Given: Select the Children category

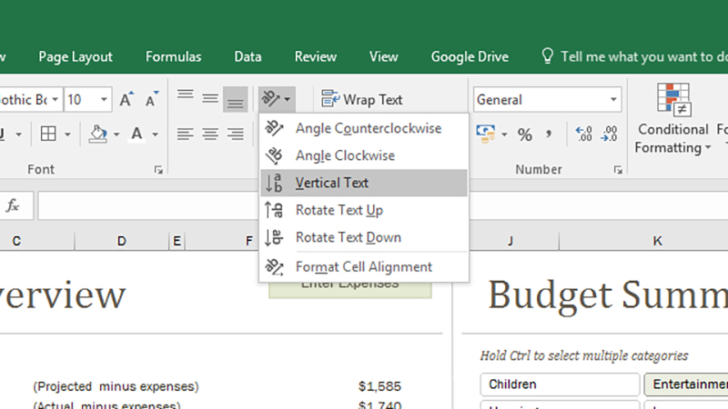Looking at the screenshot, I should (560, 384).
